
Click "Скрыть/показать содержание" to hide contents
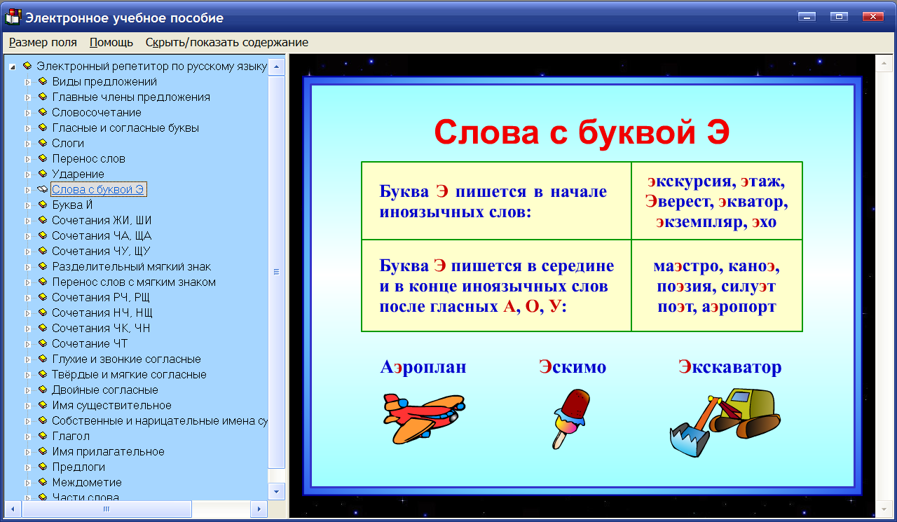click(226, 42)
